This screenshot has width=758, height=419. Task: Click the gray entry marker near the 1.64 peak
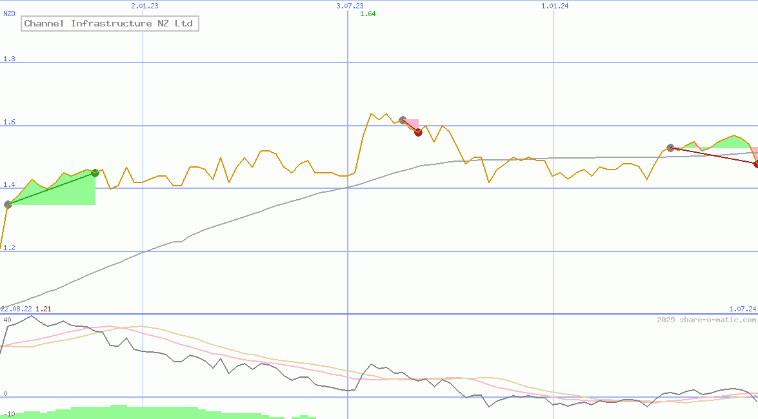(403, 120)
